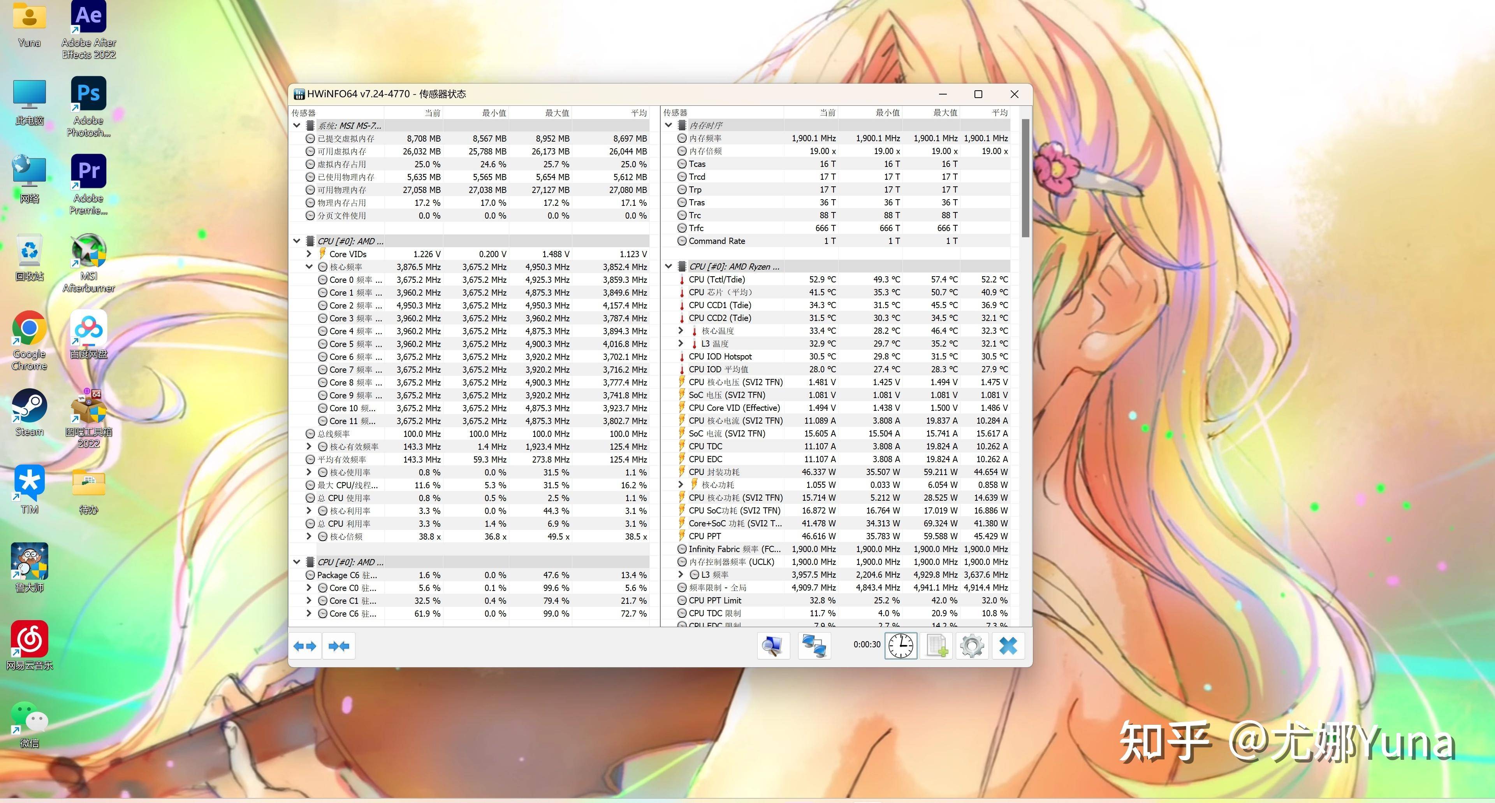The image size is (1495, 803).
Task: Open Google Chrome desktop icon
Action: coord(30,340)
